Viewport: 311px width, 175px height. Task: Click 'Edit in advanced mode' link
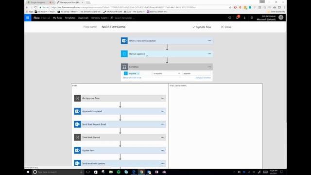click(x=132, y=78)
